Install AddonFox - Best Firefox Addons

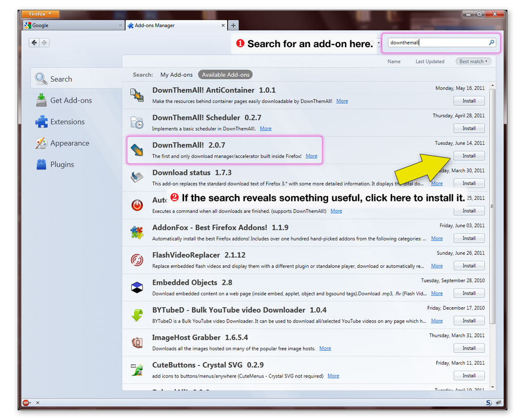[x=469, y=238]
